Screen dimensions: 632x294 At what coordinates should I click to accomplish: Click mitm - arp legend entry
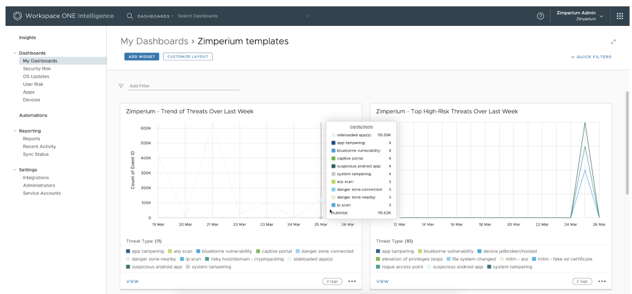514,259
